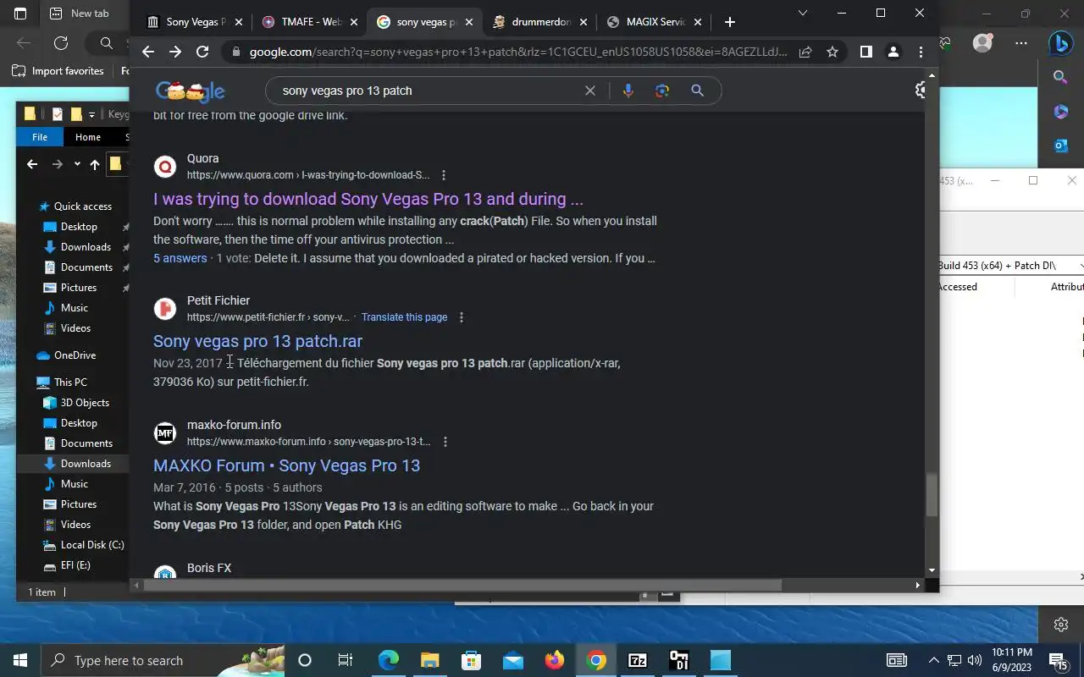This screenshot has height=677, width=1084.
Task: Start a voice search with the microphone
Action: [x=628, y=91]
